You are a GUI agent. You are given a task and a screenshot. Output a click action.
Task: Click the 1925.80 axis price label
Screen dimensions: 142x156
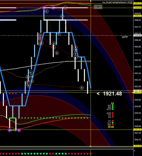[137, 47]
